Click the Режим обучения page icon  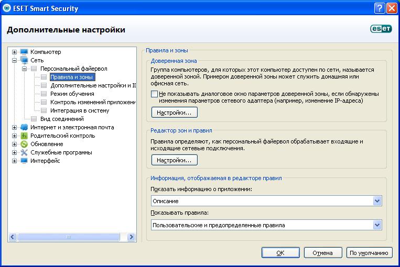pos(44,94)
